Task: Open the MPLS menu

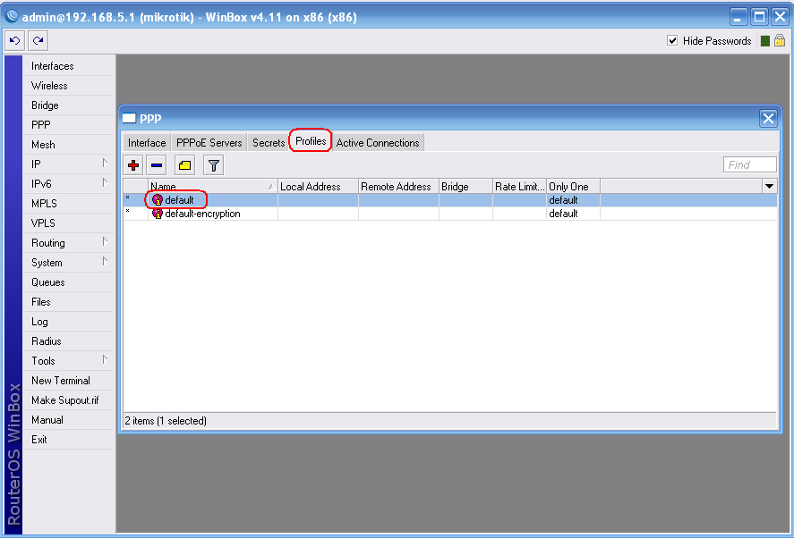Action: coord(68,204)
